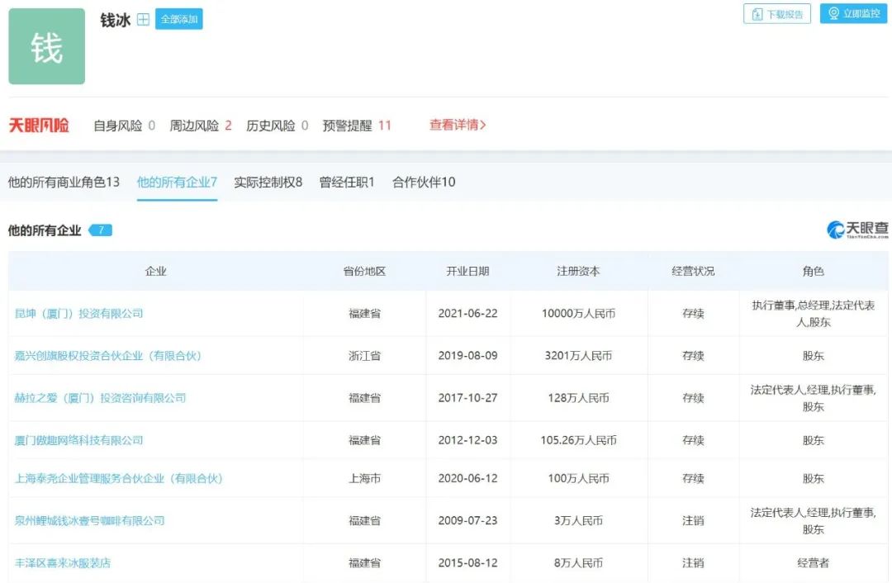Open 厦门傲趣网络科技有限公司 link

tap(79, 440)
